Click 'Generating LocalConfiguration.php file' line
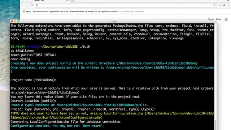This screenshot has width=231, height=130. [66, 122]
